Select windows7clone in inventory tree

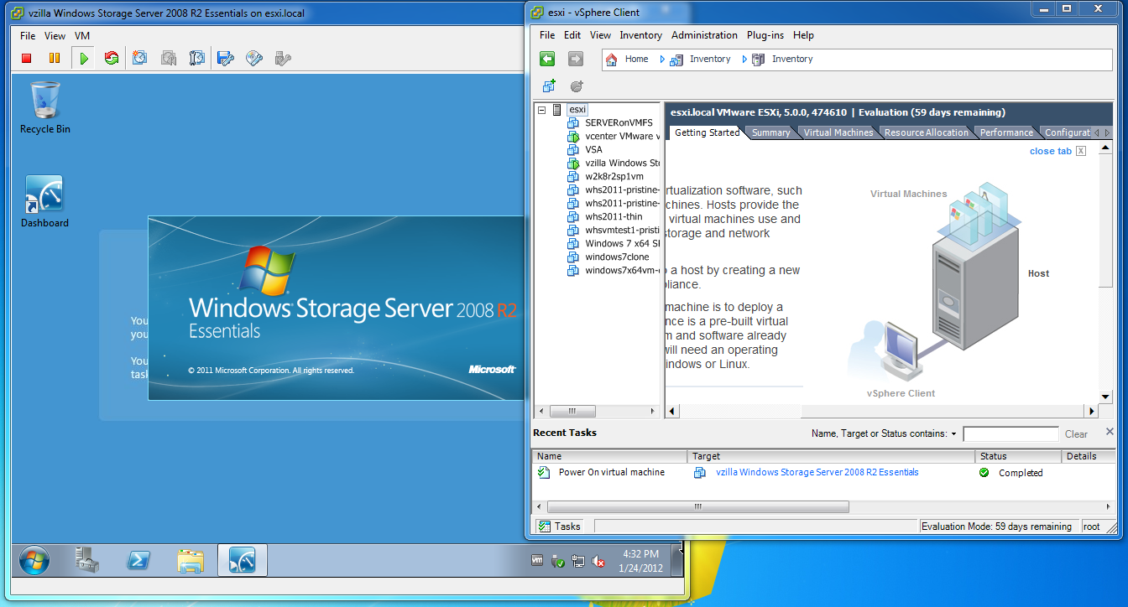coord(617,257)
